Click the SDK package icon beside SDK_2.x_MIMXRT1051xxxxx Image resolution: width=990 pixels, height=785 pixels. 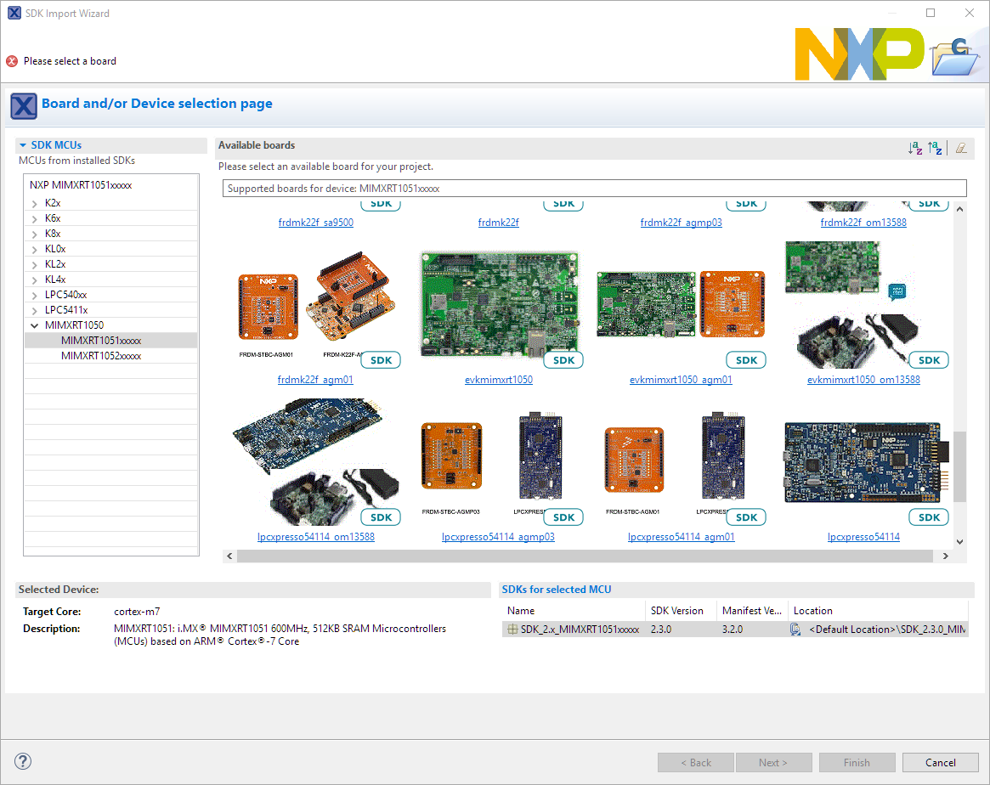coord(512,630)
